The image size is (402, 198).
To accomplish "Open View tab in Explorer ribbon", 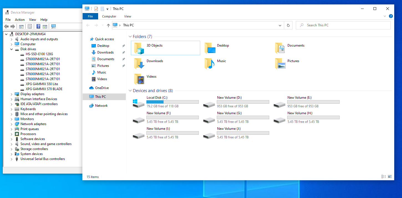I will pyautogui.click(x=128, y=16).
